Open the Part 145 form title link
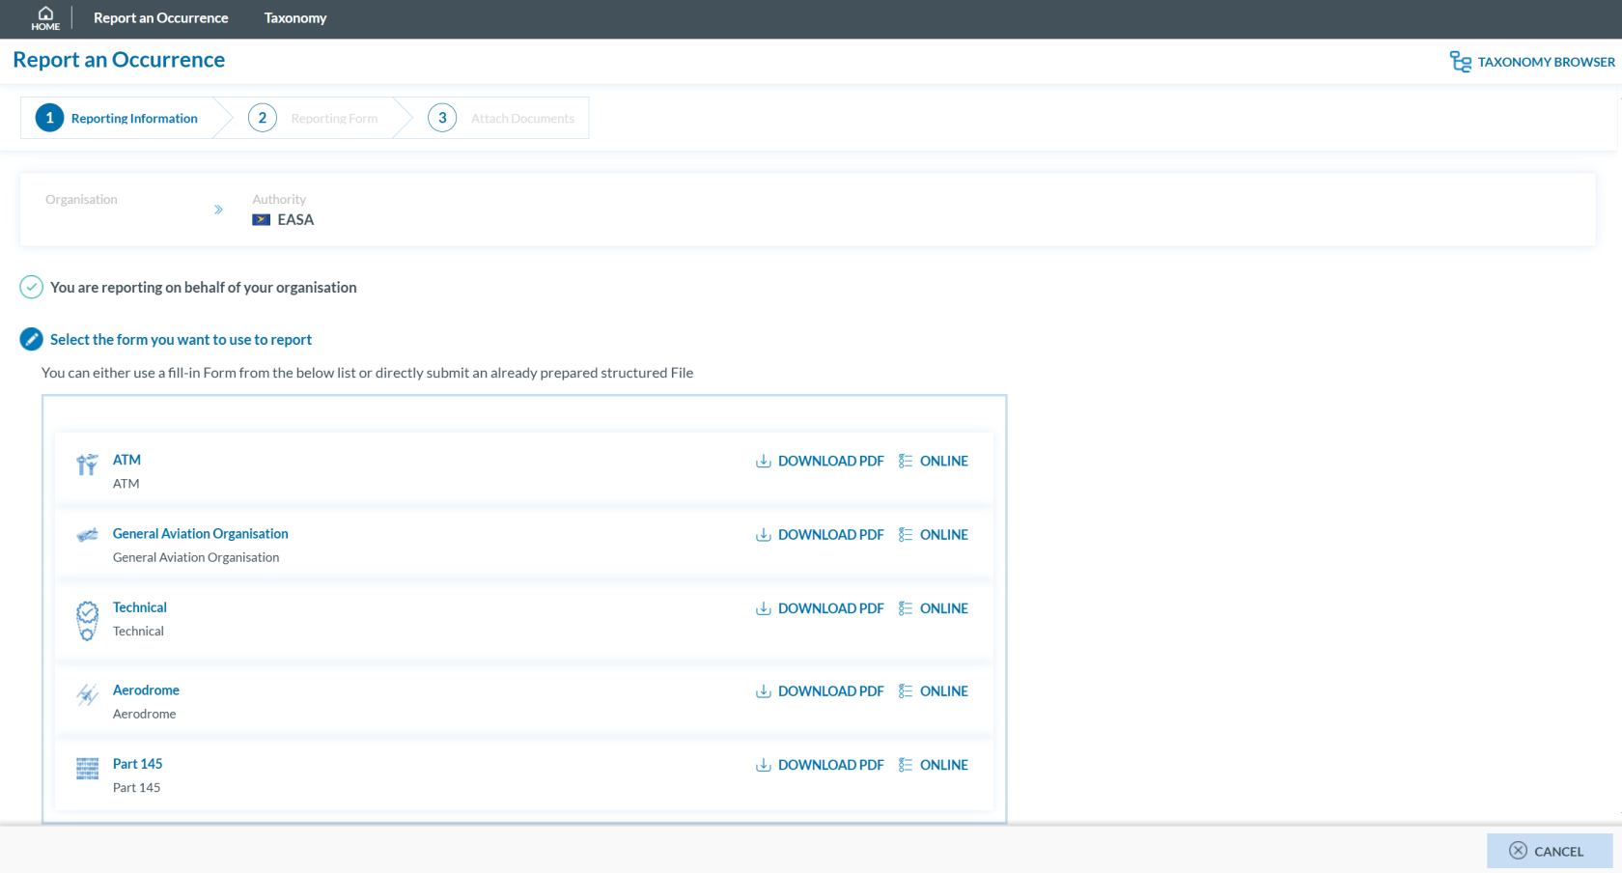This screenshot has height=873, width=1622. tap(137, 764)
